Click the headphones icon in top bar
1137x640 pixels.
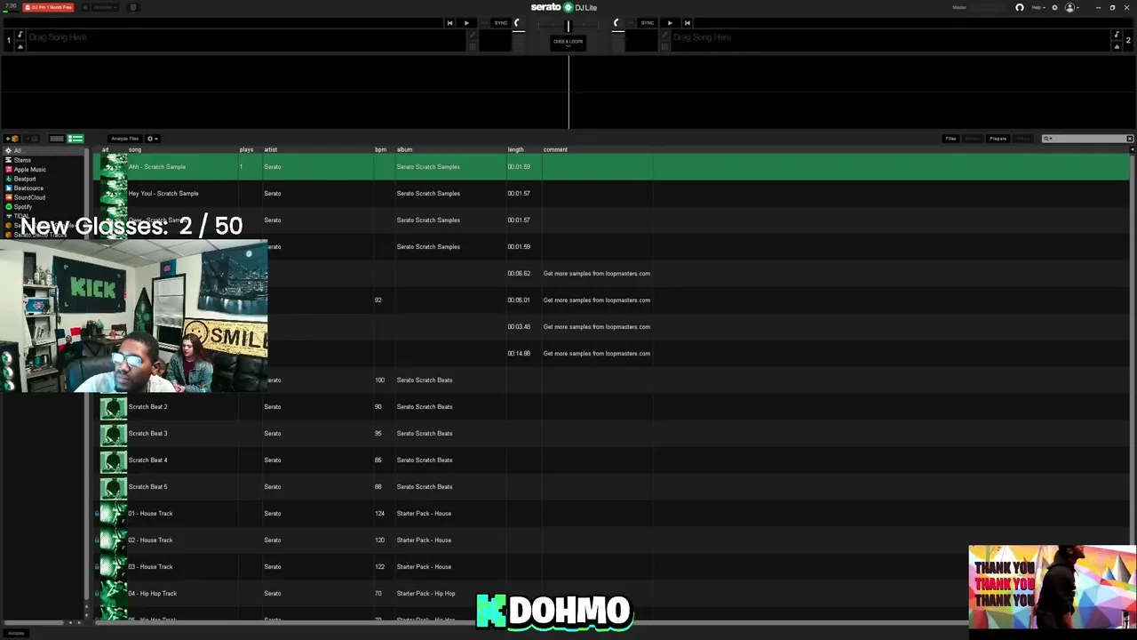[1020, 7]
